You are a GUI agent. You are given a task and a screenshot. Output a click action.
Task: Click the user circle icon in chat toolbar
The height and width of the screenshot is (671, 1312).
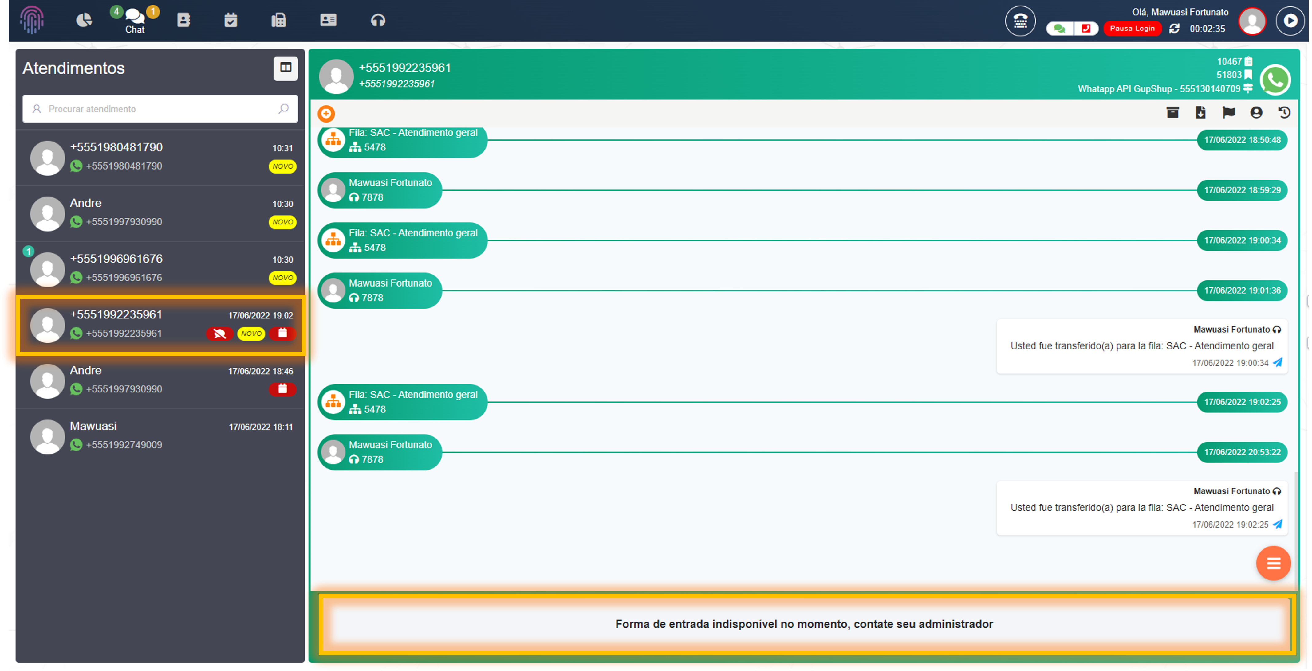(1256, 112)
